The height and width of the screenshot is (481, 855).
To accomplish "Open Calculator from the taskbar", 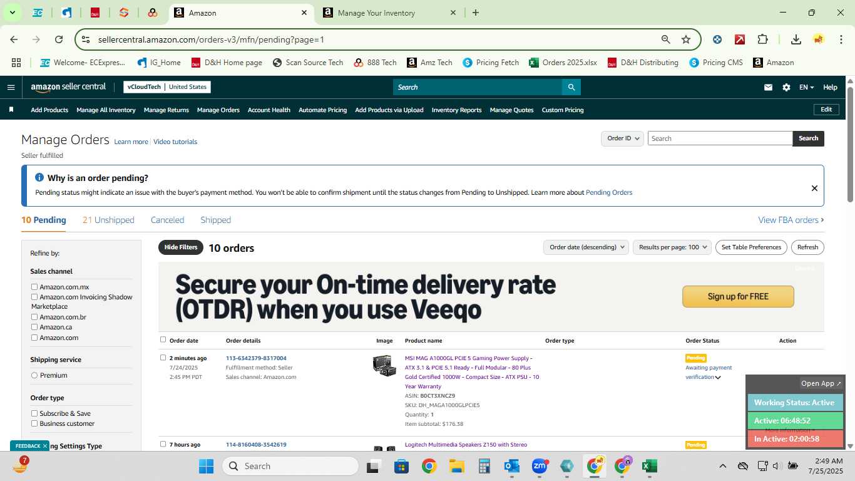I will pyautogui.click(x=484, y=466).
